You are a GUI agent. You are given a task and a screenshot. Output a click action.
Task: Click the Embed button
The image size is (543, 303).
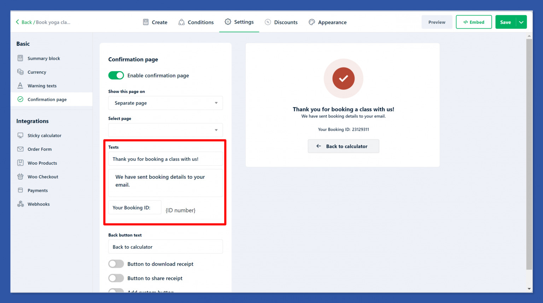tap(474, 22)
